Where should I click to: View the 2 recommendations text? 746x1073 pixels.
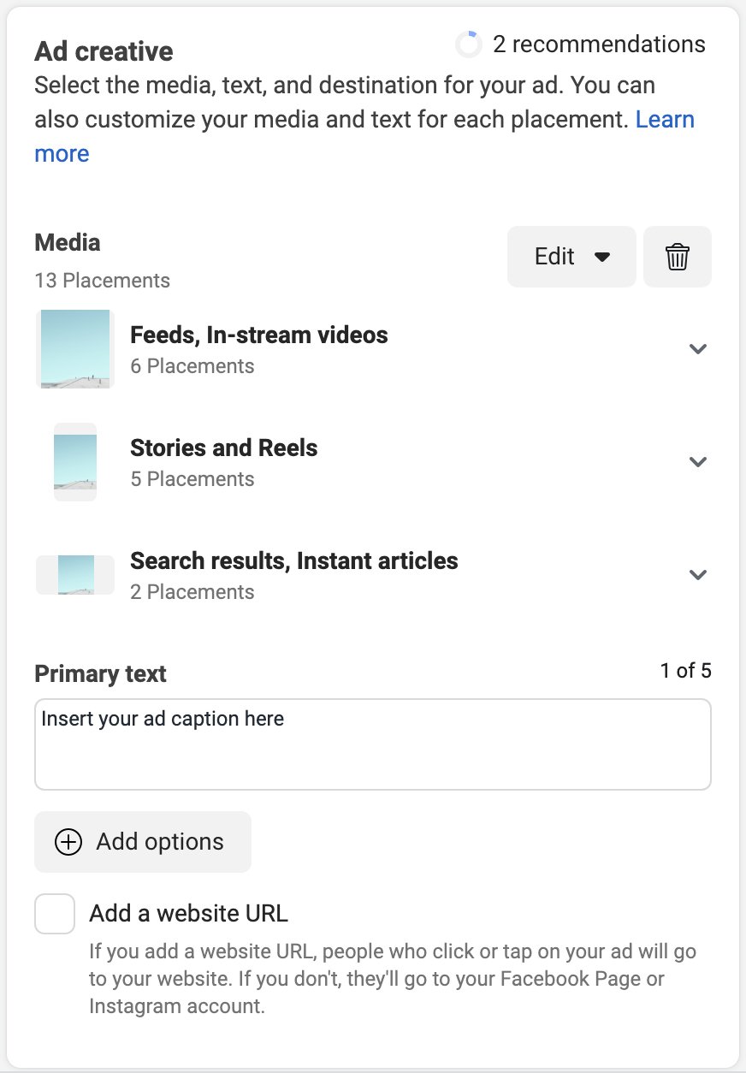[599, 44]
